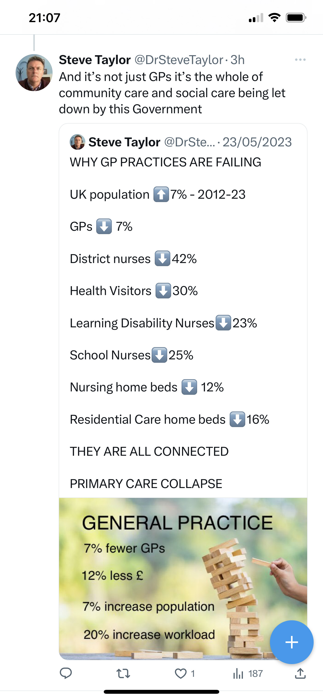This screenshot has height=700, width=323.
Task: Tap the 187 views count
Action: tap(255, 674)
